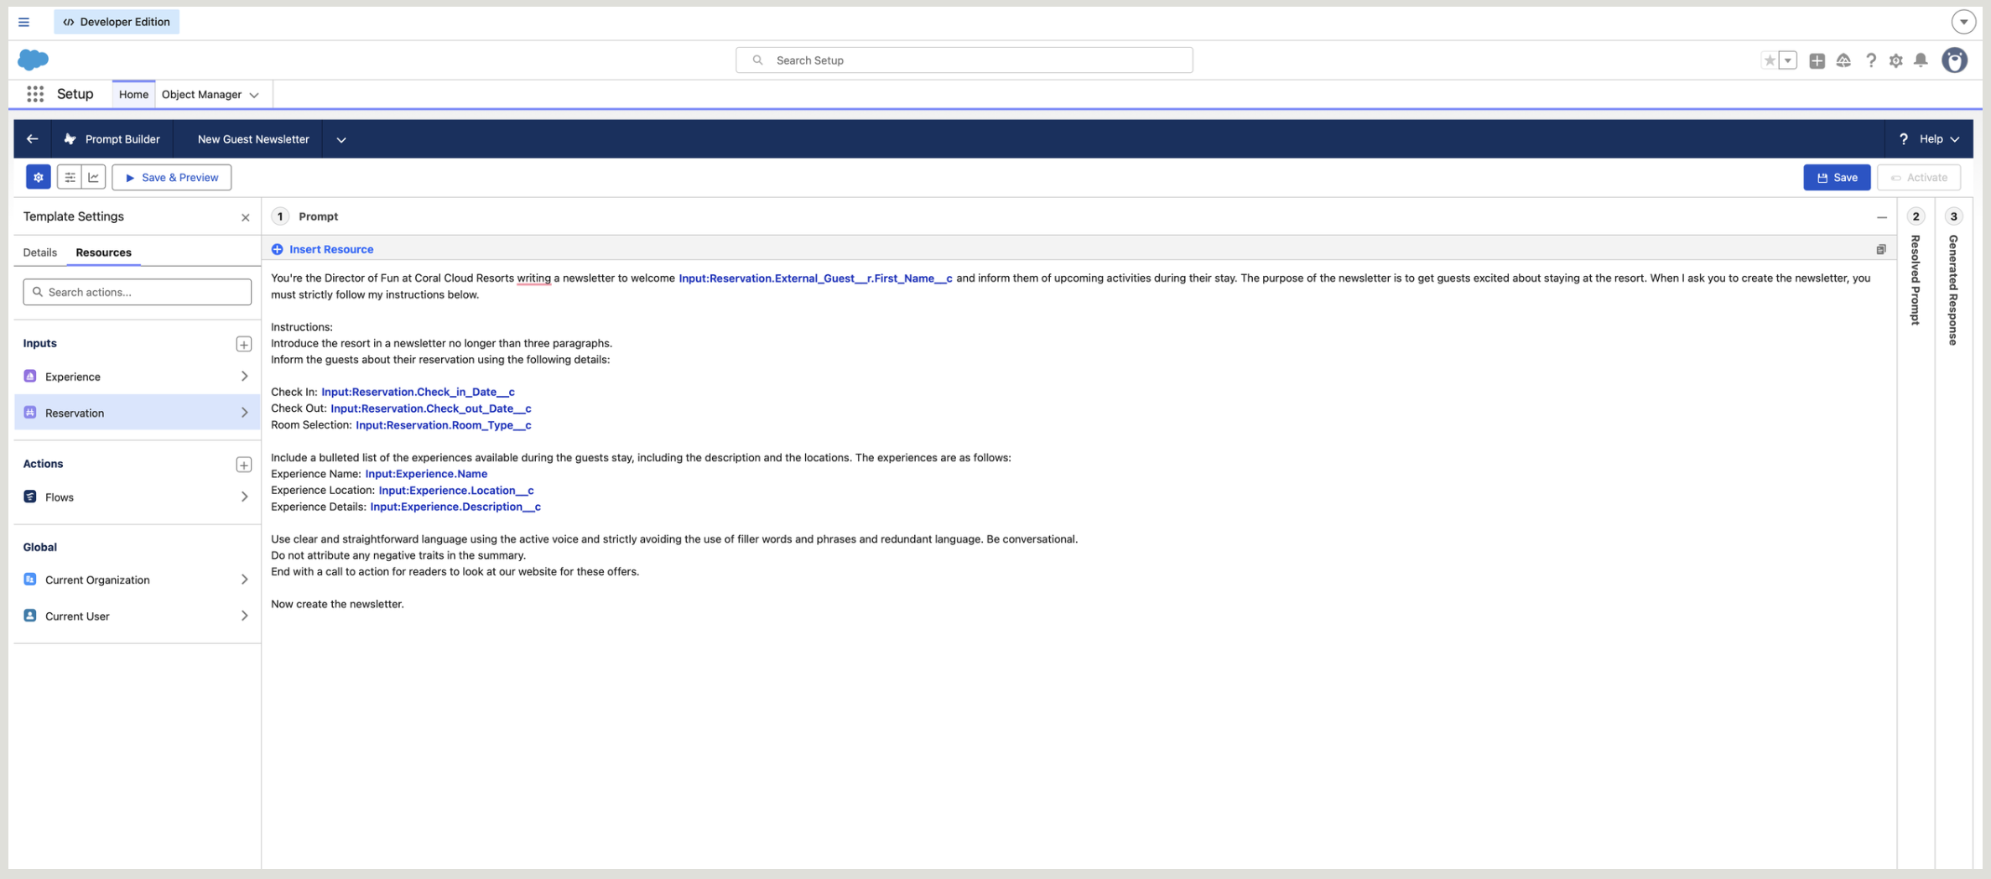Open the favorites list dropdown arrow
1991x879 pixels.
(1788, 60)
